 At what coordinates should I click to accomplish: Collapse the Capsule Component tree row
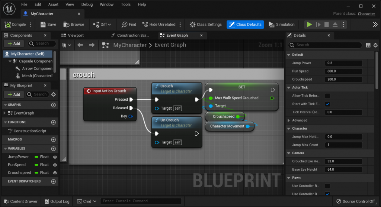10,61
